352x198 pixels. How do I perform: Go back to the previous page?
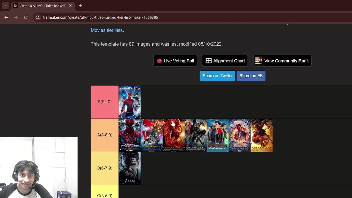tap(6, 17)
